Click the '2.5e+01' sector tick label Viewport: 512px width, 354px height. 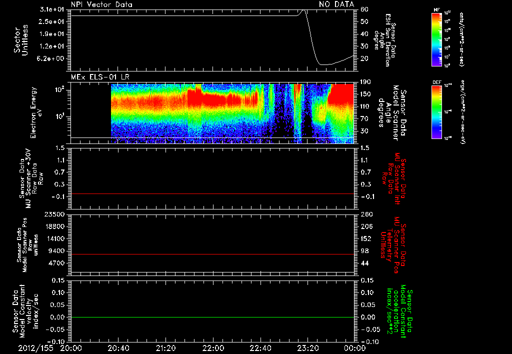coord(51,21)
